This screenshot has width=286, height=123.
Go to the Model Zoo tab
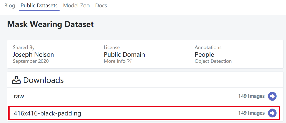76,6
